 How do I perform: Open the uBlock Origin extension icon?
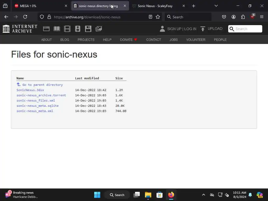click(253, 16)
